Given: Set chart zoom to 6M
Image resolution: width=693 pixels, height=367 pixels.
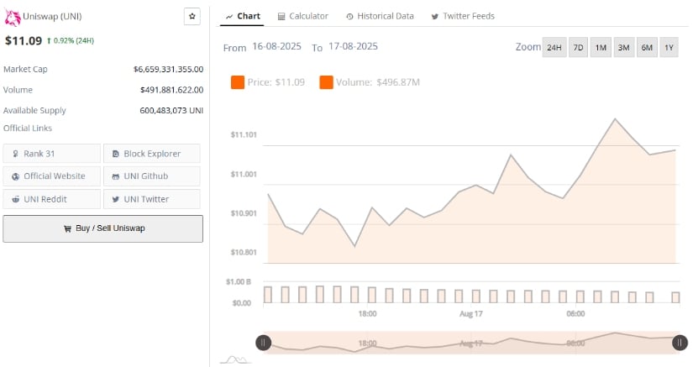Looking at the screenshot, I should (x=647, y=47).
